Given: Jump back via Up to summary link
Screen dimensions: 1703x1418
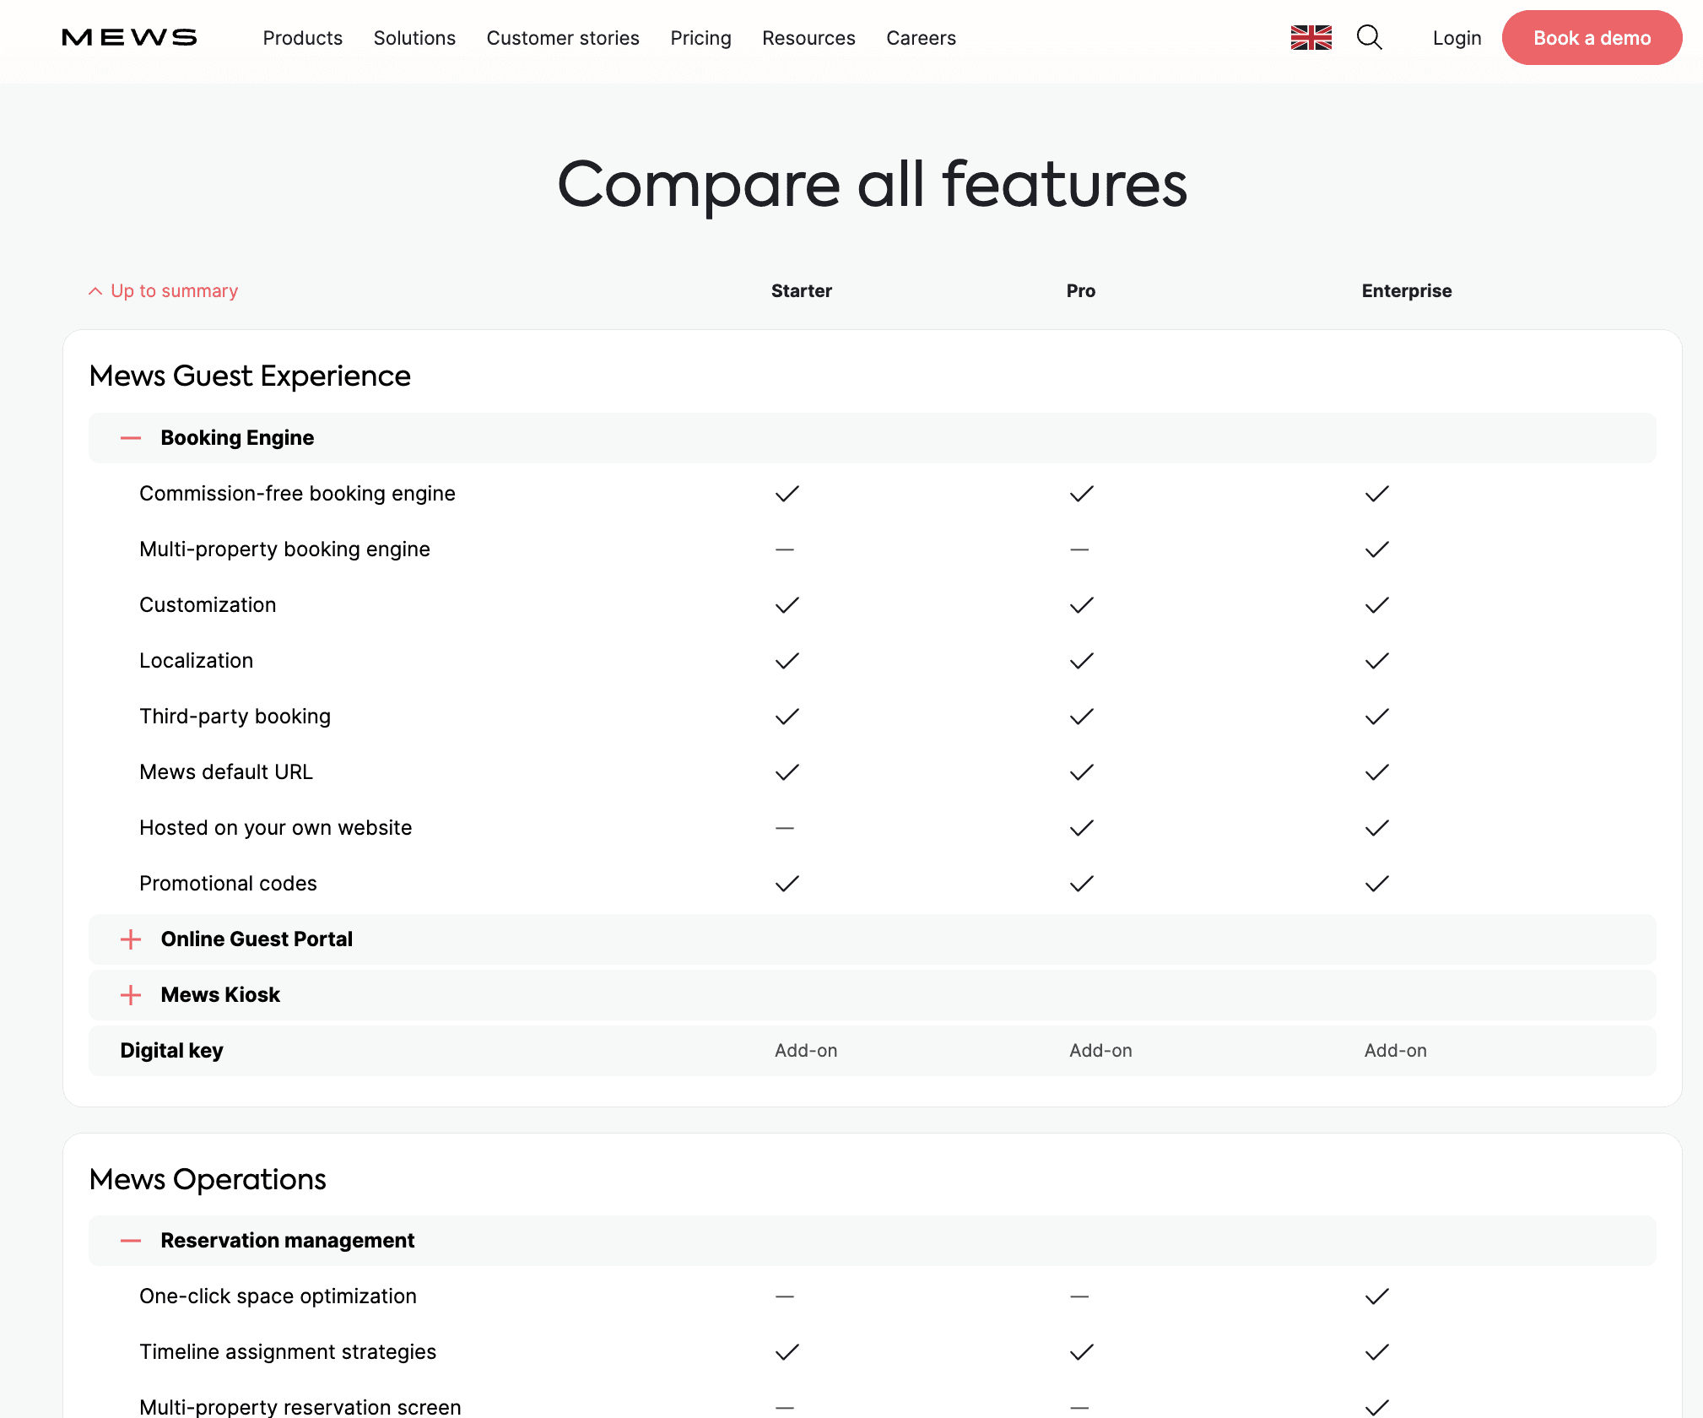Looking at the screenshot, I should (174, 291).
